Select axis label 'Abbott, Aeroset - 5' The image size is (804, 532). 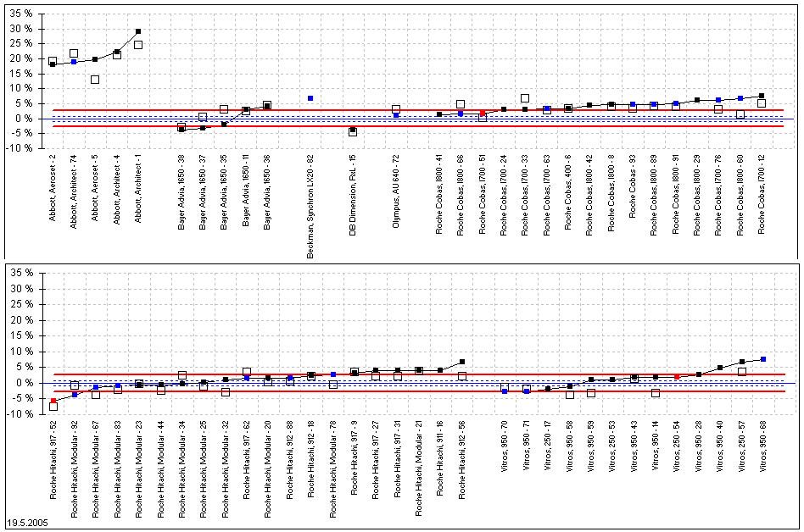[x=95, y=187]
